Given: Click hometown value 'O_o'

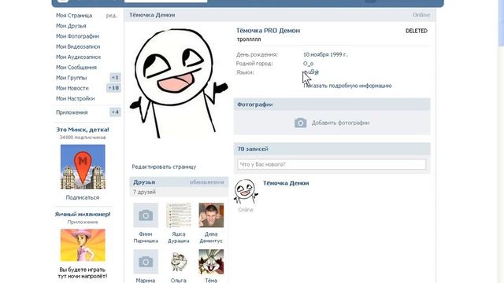Looking at the screenshot, I should coord(308,64).
